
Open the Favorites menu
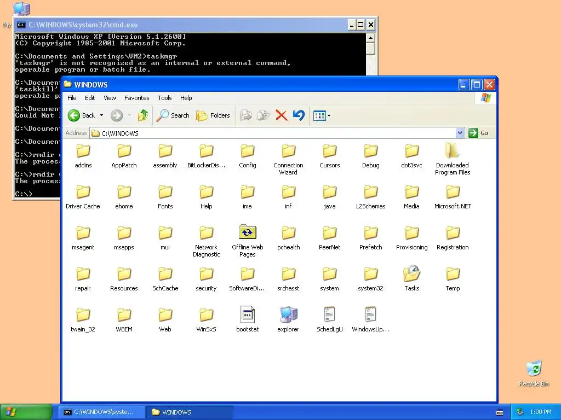click(x=136, y=98)
